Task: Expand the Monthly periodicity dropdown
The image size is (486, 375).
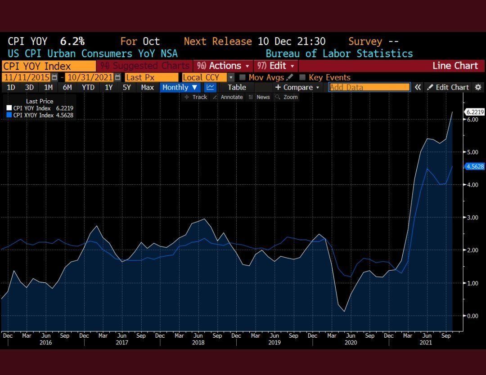Action: click(x=180, y=87)
